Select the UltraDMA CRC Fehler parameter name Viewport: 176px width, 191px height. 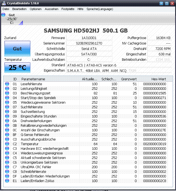pos(36,167)
